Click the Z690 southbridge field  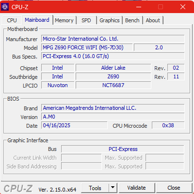(113, 76)
